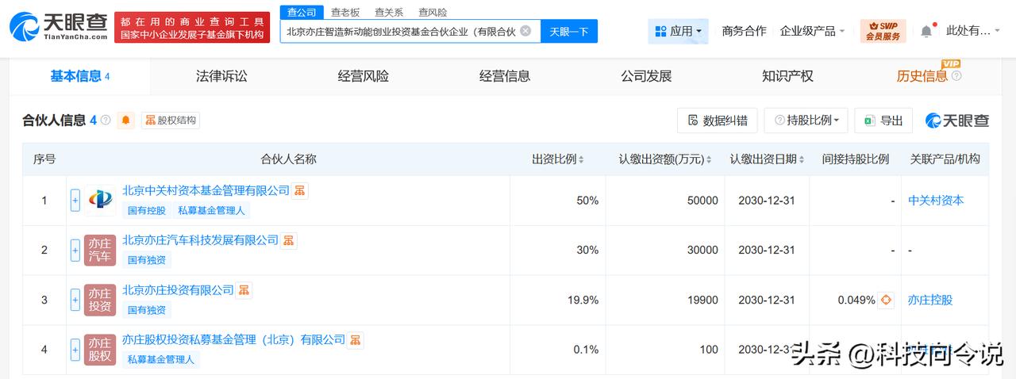Open the SVIP 会员服务 badge
This screenshot has width=1016, height=379.
point(883,31)
